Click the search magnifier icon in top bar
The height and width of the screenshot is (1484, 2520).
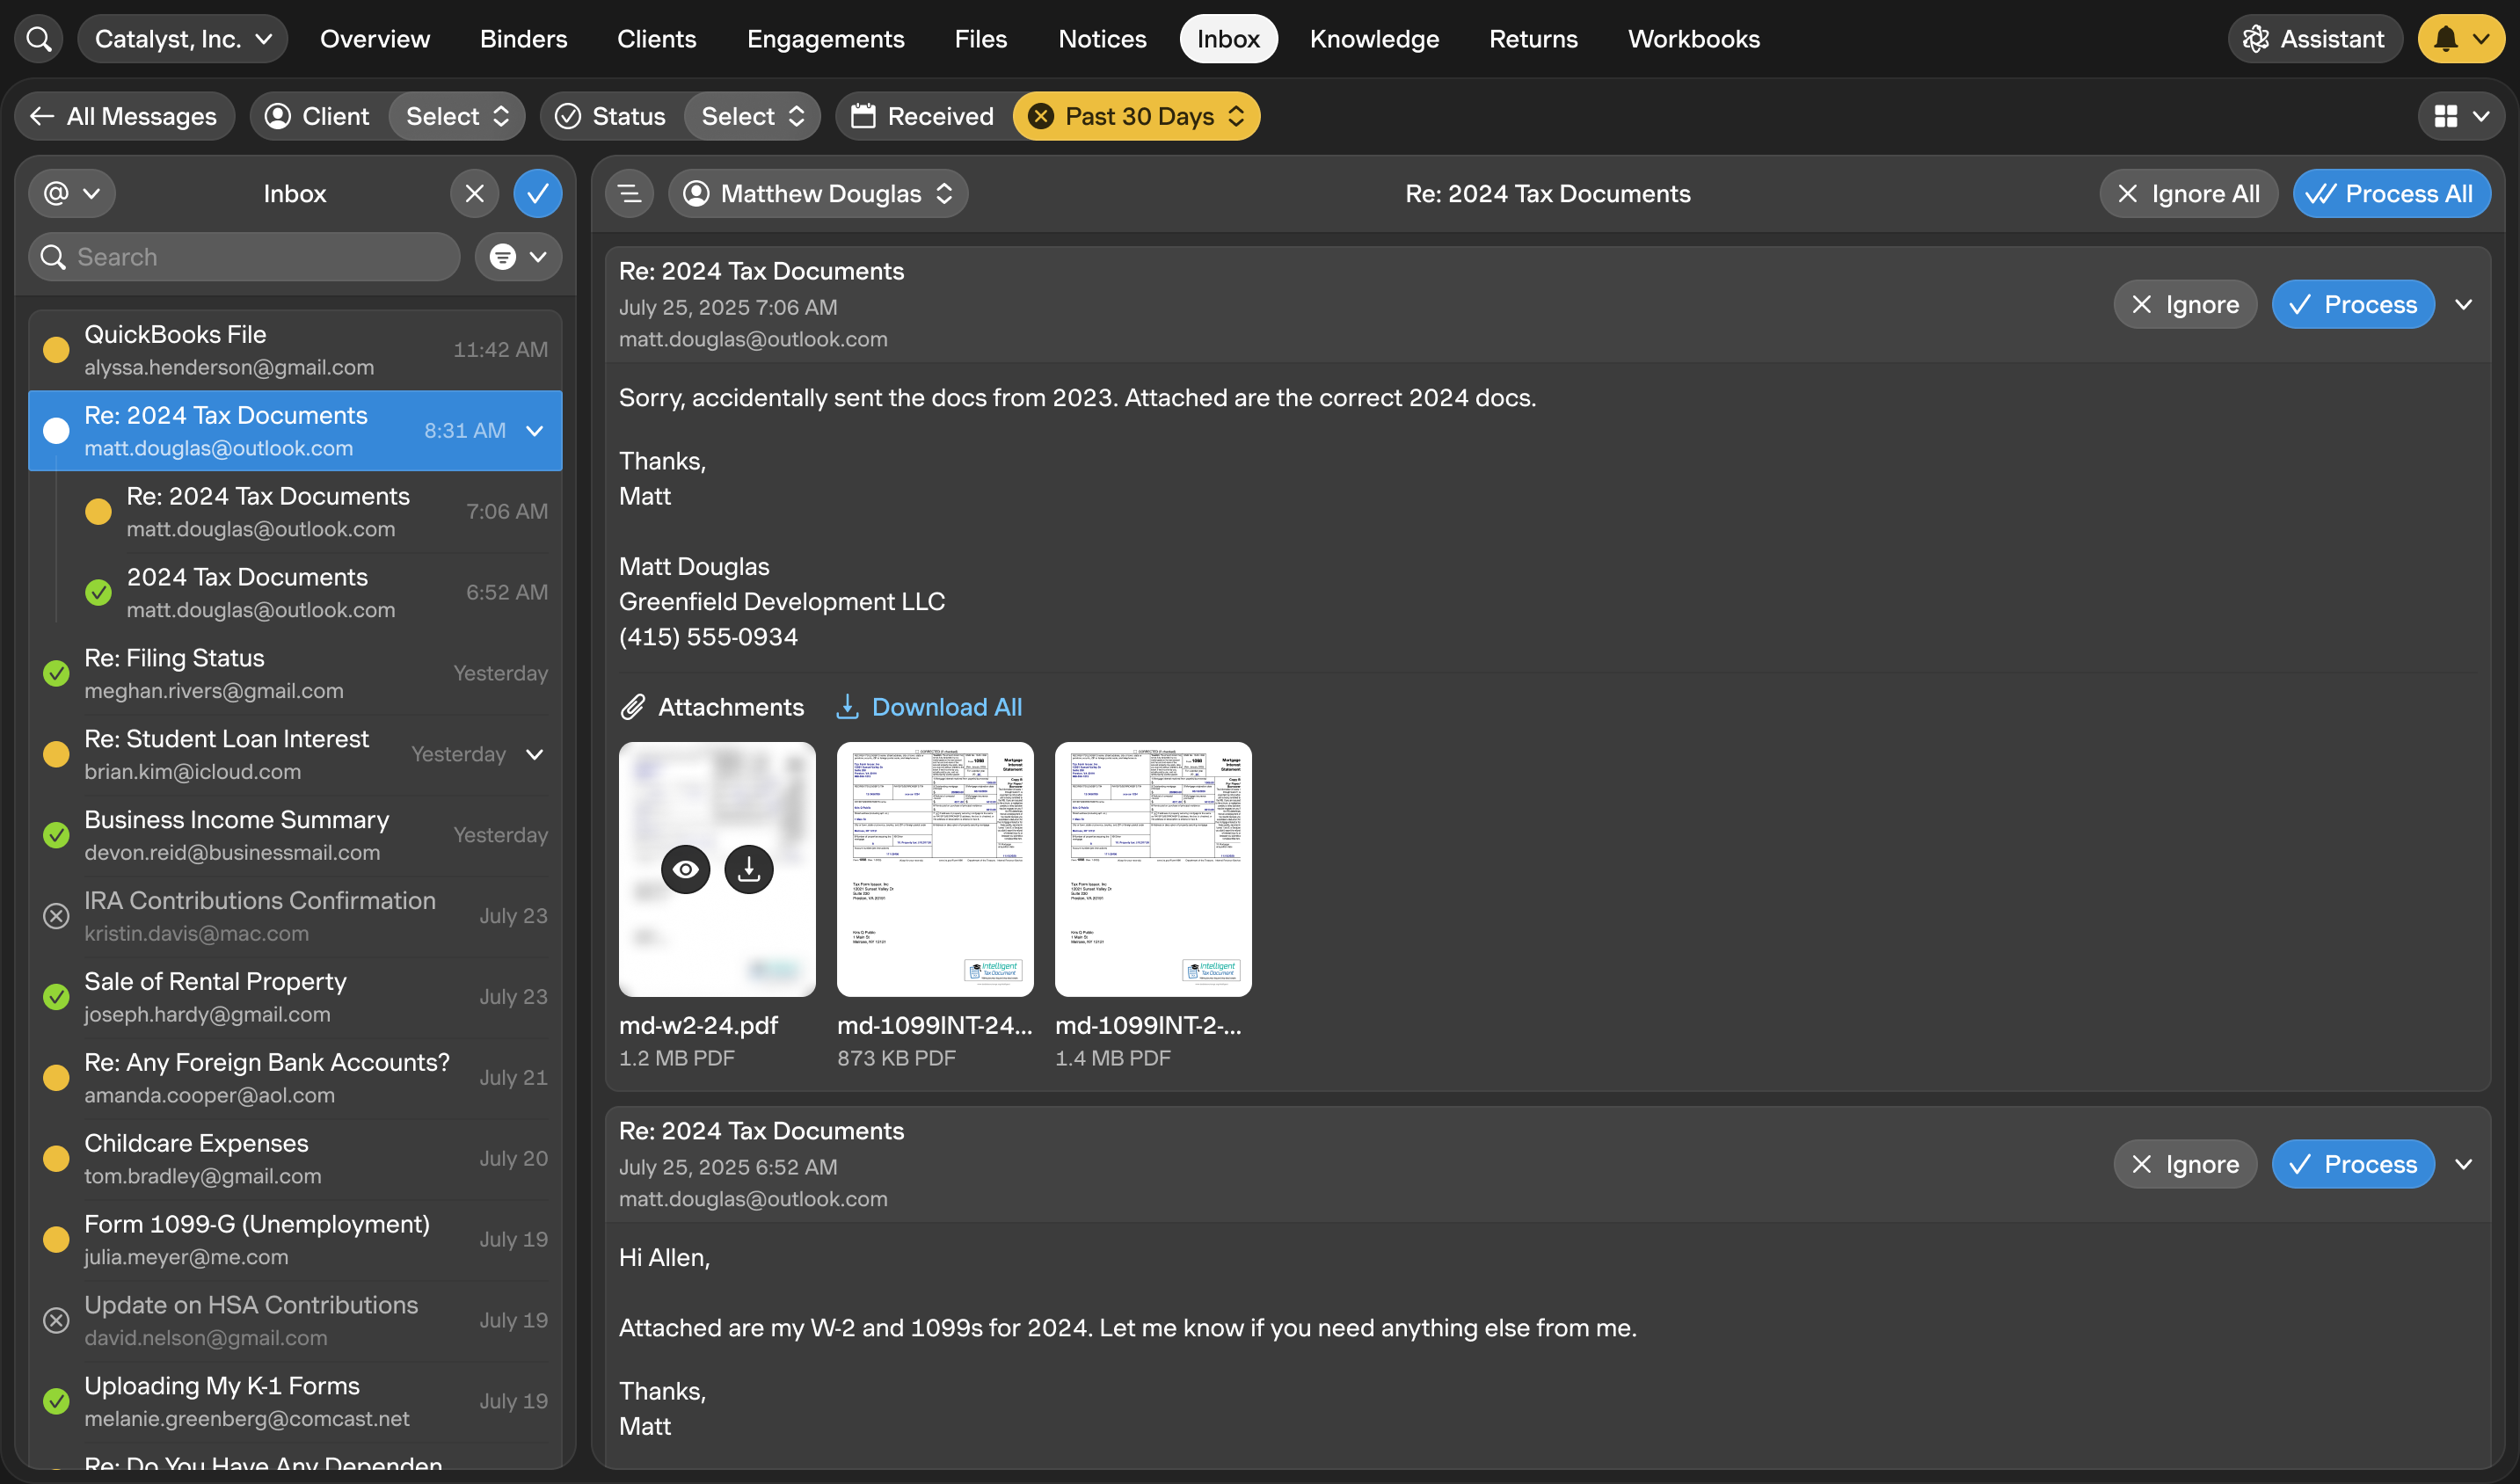click(39, 39)
